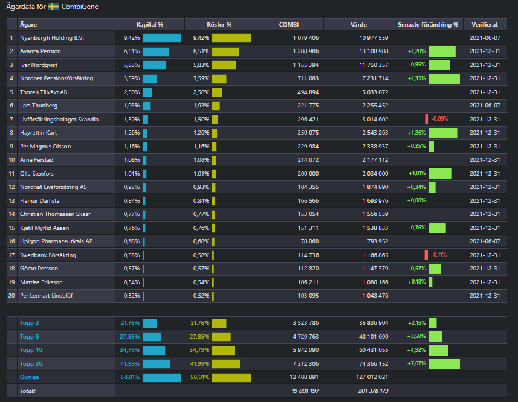This screenshot has height=402, width=518.
Task: Click the 21,76% Kapital figure for Topp 3
Action: tap(130, 323)
